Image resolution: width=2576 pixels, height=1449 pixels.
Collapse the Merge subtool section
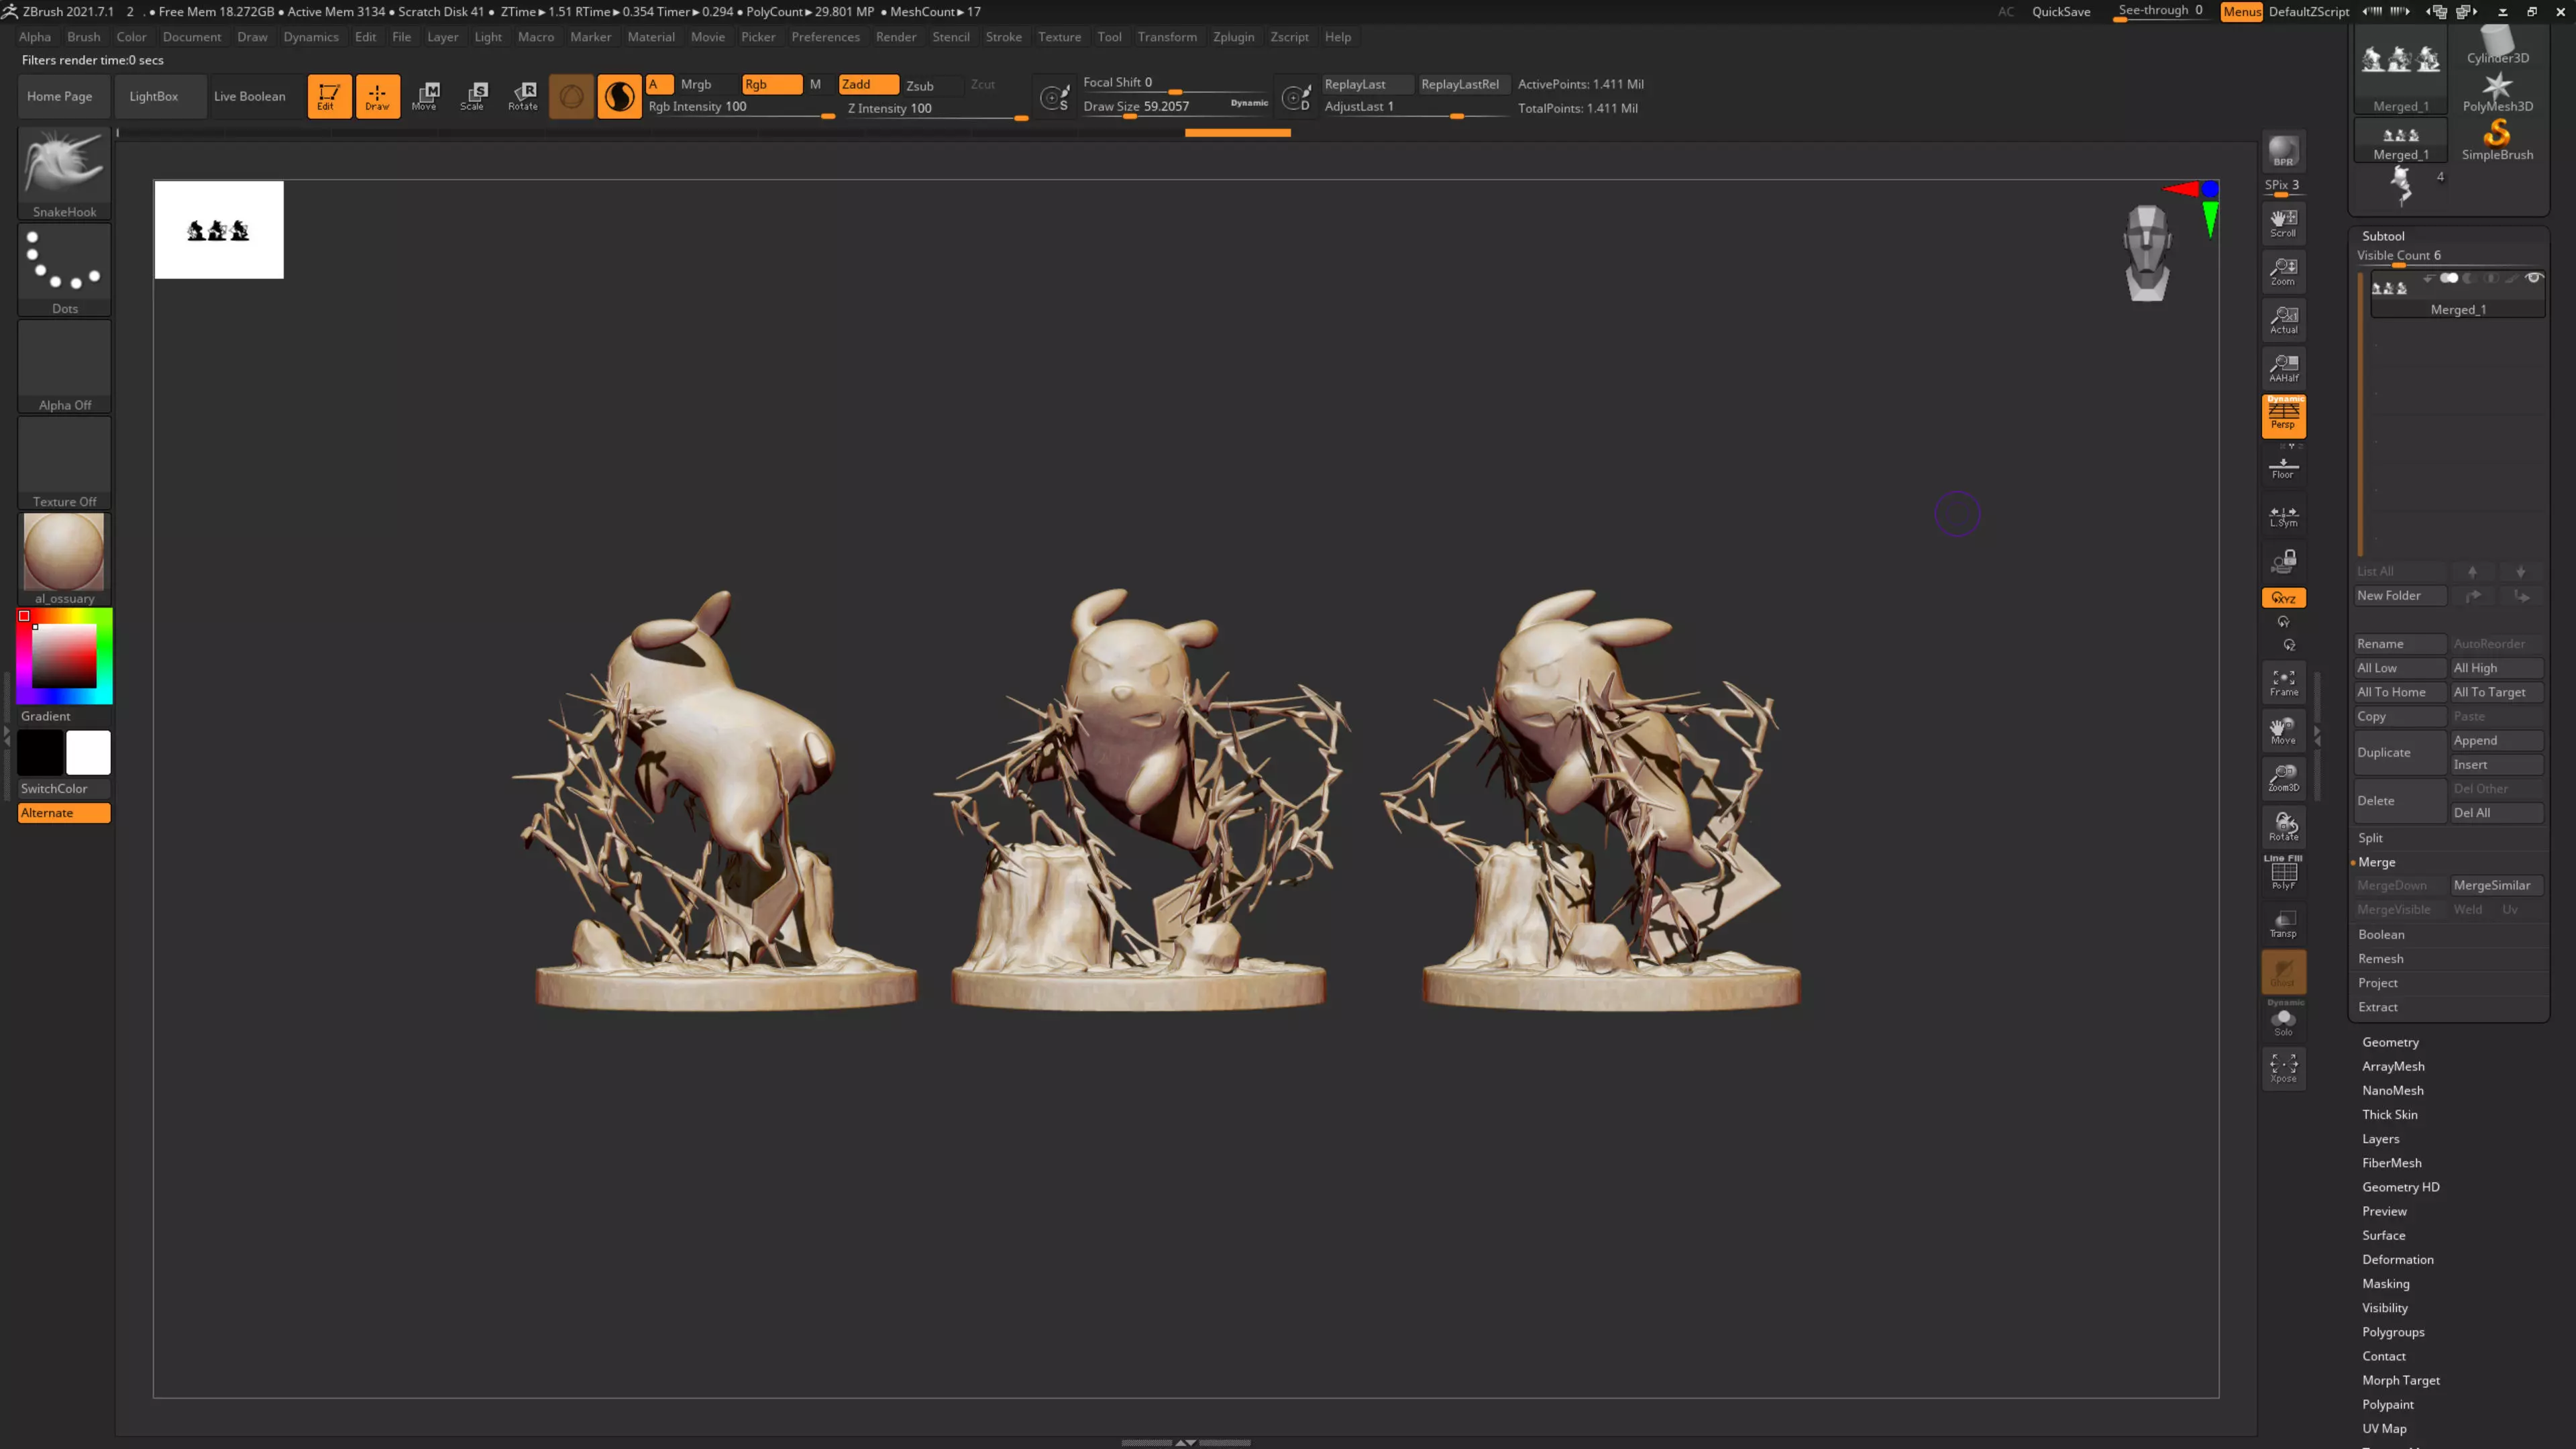(2376, 862)
